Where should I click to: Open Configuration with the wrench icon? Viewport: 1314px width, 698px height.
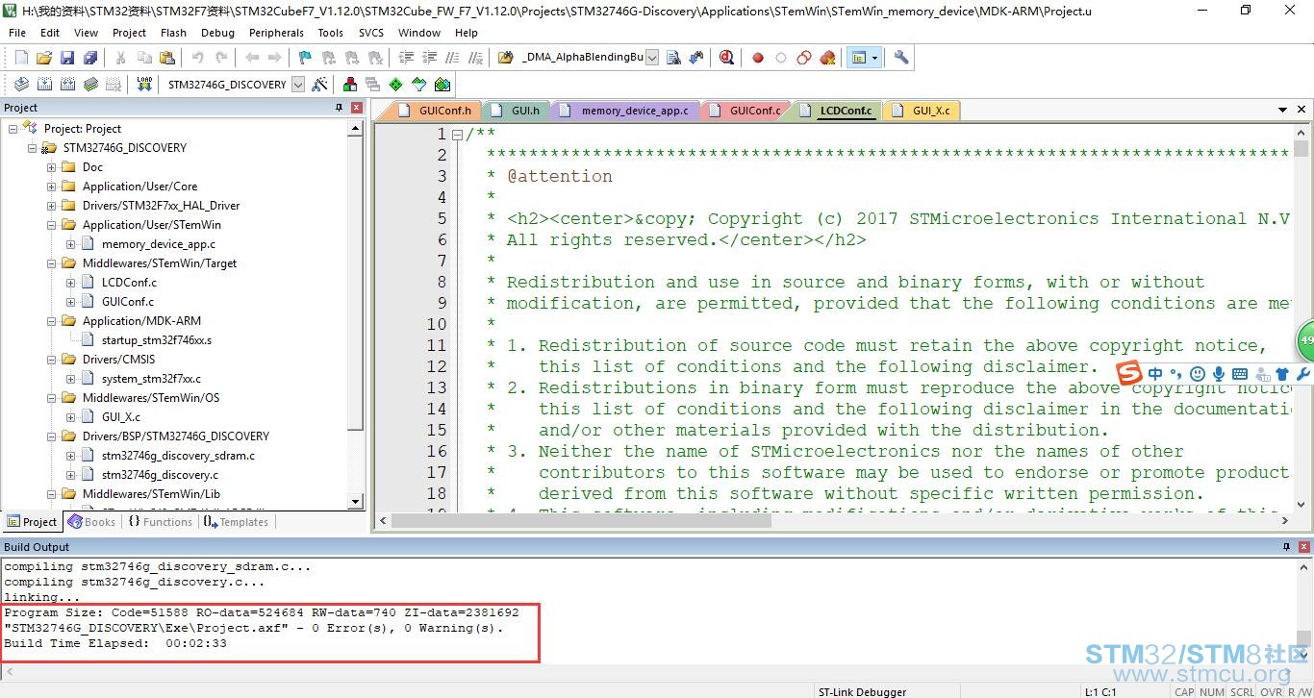pyautogui.click(x=901, y=58)
